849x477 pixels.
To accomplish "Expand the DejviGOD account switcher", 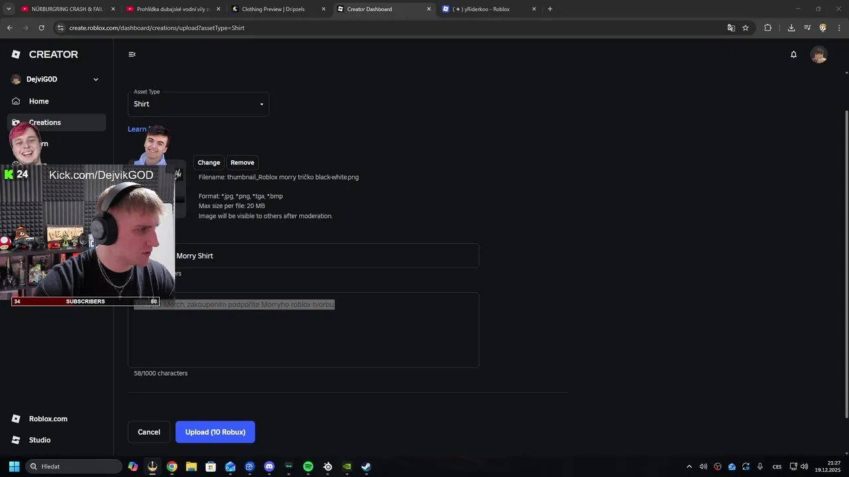I will [96, 79].
